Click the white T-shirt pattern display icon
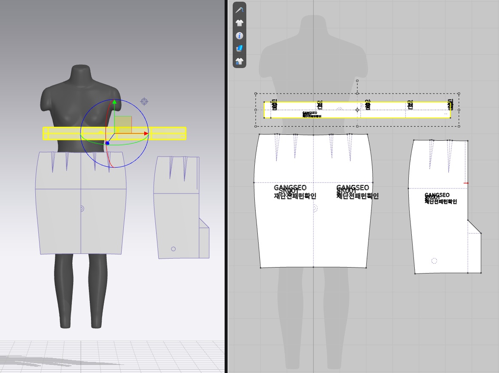The width and height of the screenshot is (499, 373). (x=240, y=23)
